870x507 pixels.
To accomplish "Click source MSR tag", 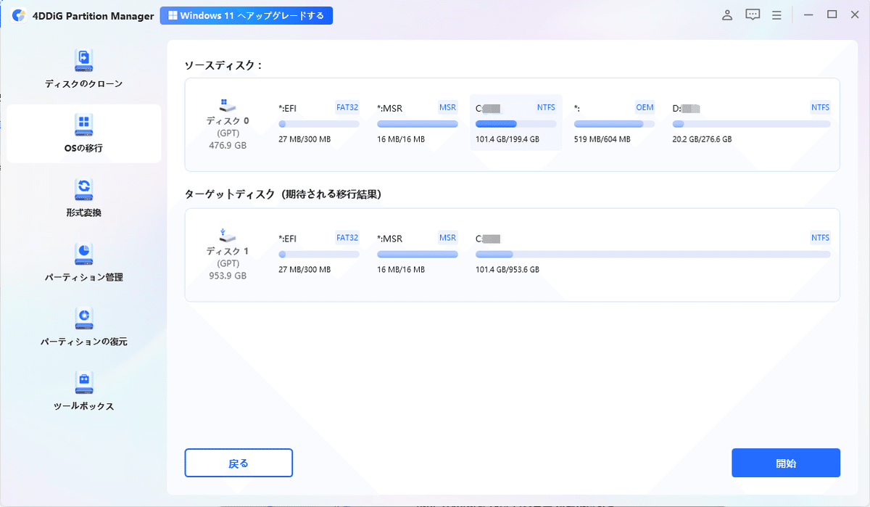I will click(448, 107).
